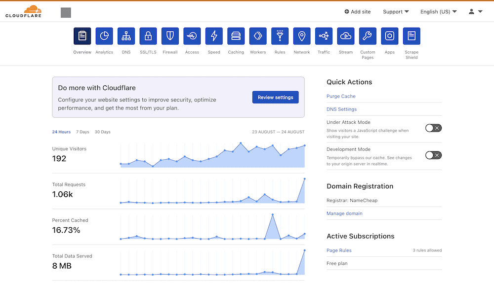
Task: Click the Total Data Served chart
Action: [212, 263]
